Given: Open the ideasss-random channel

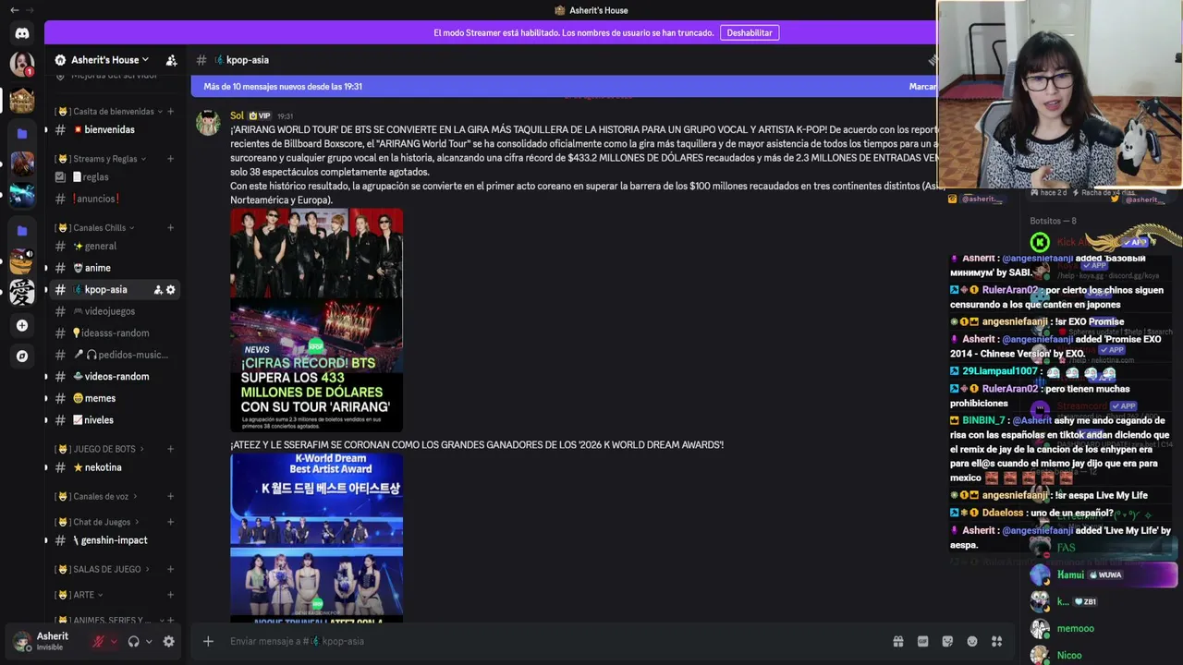Looking at the screenshot, I should pyautogui.click(x=114, y=333).
